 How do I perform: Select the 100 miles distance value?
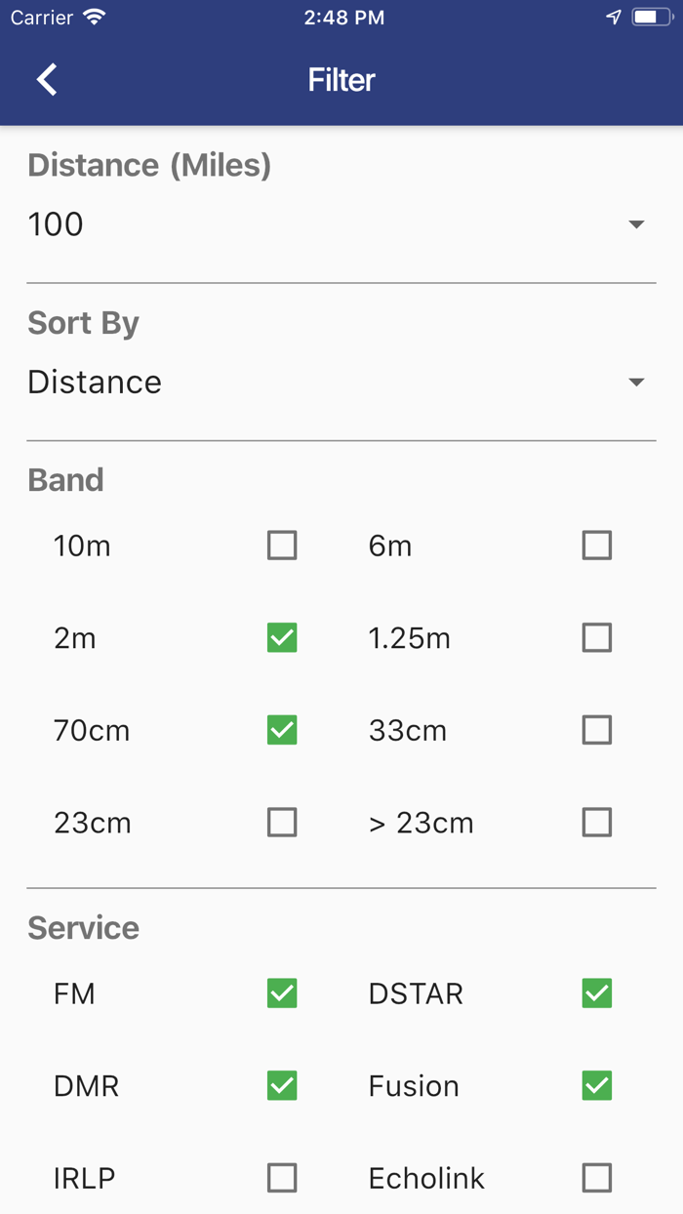56,224
